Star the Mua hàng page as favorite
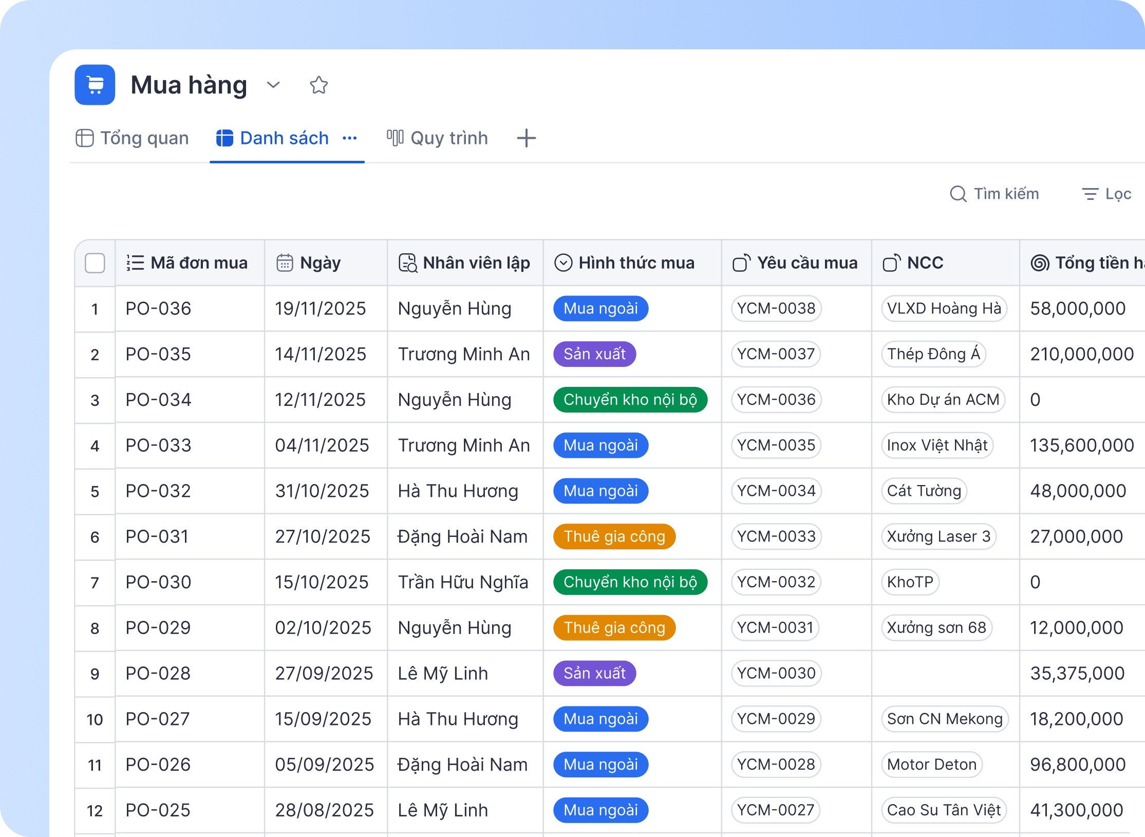This screenshot has height=837, width=1145. [318, 85]
